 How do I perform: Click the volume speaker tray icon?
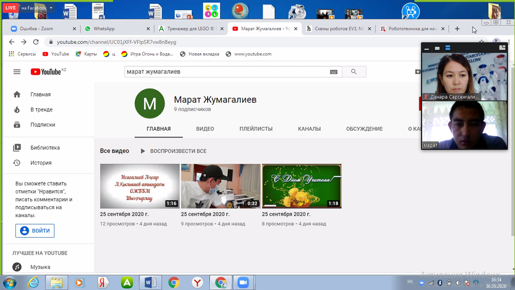458,283
